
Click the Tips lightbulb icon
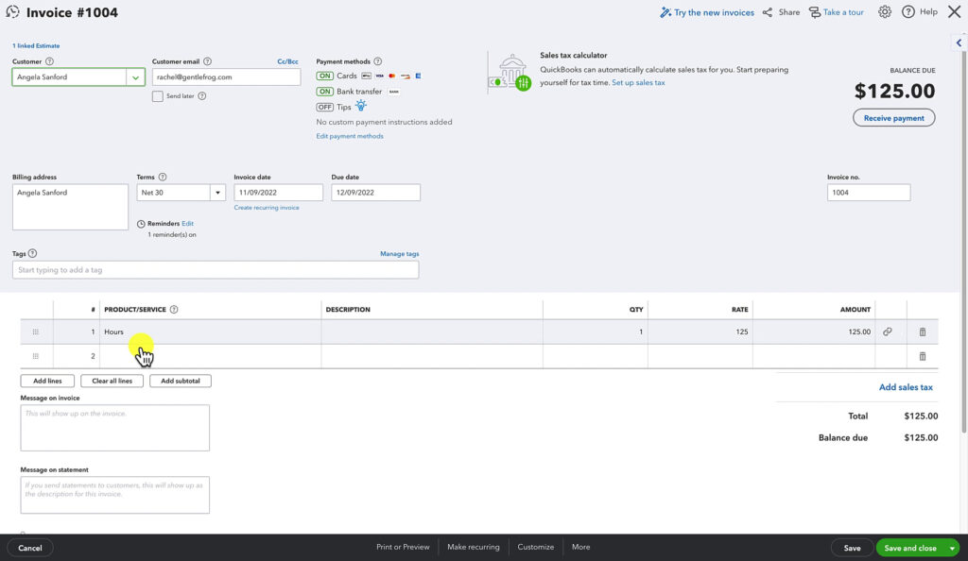tap(360, 107)
